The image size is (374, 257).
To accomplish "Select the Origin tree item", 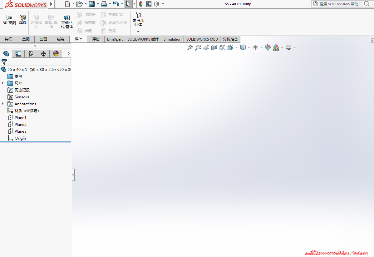I will tap(20, 138).
